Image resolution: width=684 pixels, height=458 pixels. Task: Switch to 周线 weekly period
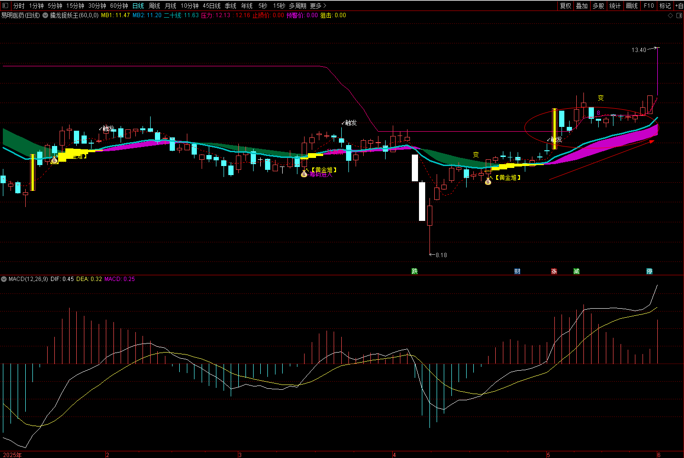point(154,6)
